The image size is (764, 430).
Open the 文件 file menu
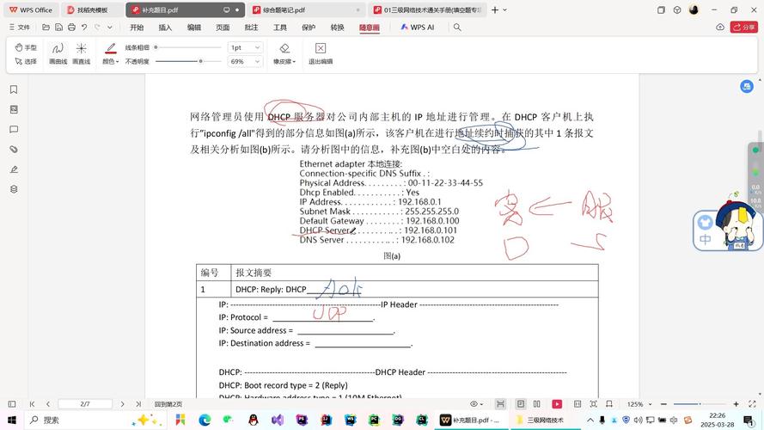20,28
